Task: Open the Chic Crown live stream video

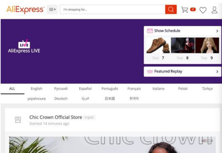Action: click(x=112, y=144)
